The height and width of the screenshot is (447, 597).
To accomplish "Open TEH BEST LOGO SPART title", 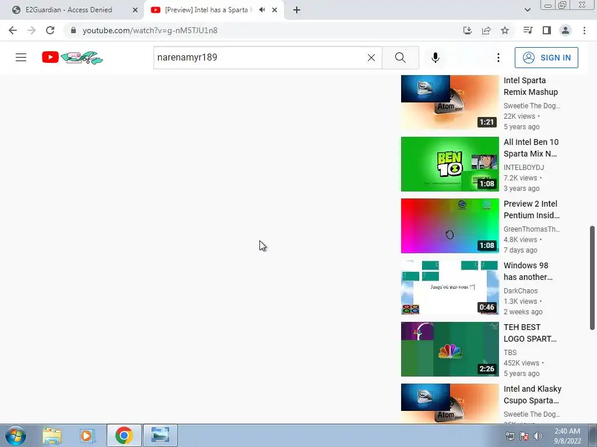I will pyautogui.click(x=530, y=333).
